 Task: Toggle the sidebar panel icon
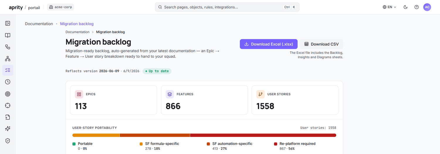coord(8,23)
